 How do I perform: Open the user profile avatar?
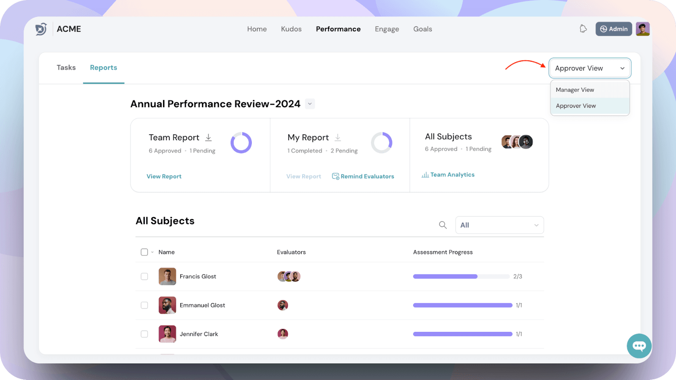tap(642, 29)
